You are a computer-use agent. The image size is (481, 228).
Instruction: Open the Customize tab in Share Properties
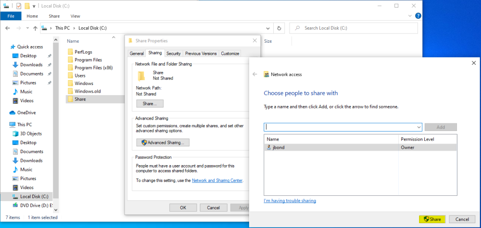coord(230,54)
